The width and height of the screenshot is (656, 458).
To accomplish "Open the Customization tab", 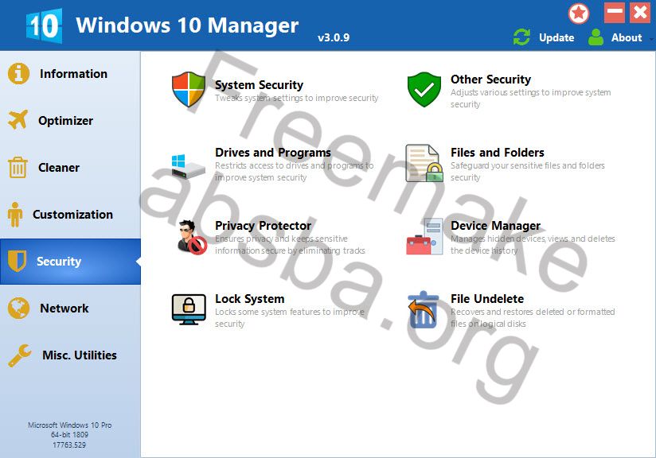I will pos(72,215).
